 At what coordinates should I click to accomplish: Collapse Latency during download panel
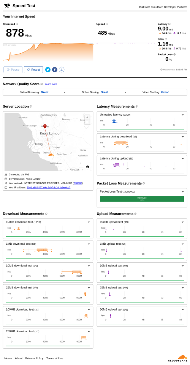(183, 137)
